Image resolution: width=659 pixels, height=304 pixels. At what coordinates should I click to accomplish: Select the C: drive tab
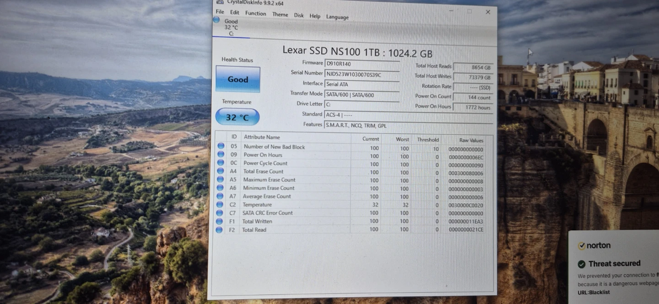[231, 27]
